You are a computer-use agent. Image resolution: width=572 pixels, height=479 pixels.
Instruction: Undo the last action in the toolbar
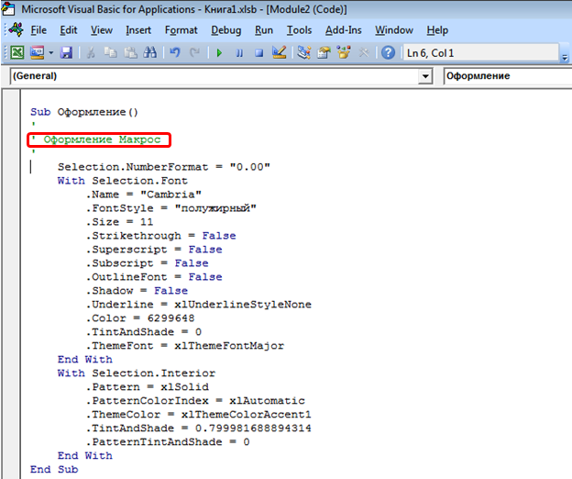(x=175, y=53)
